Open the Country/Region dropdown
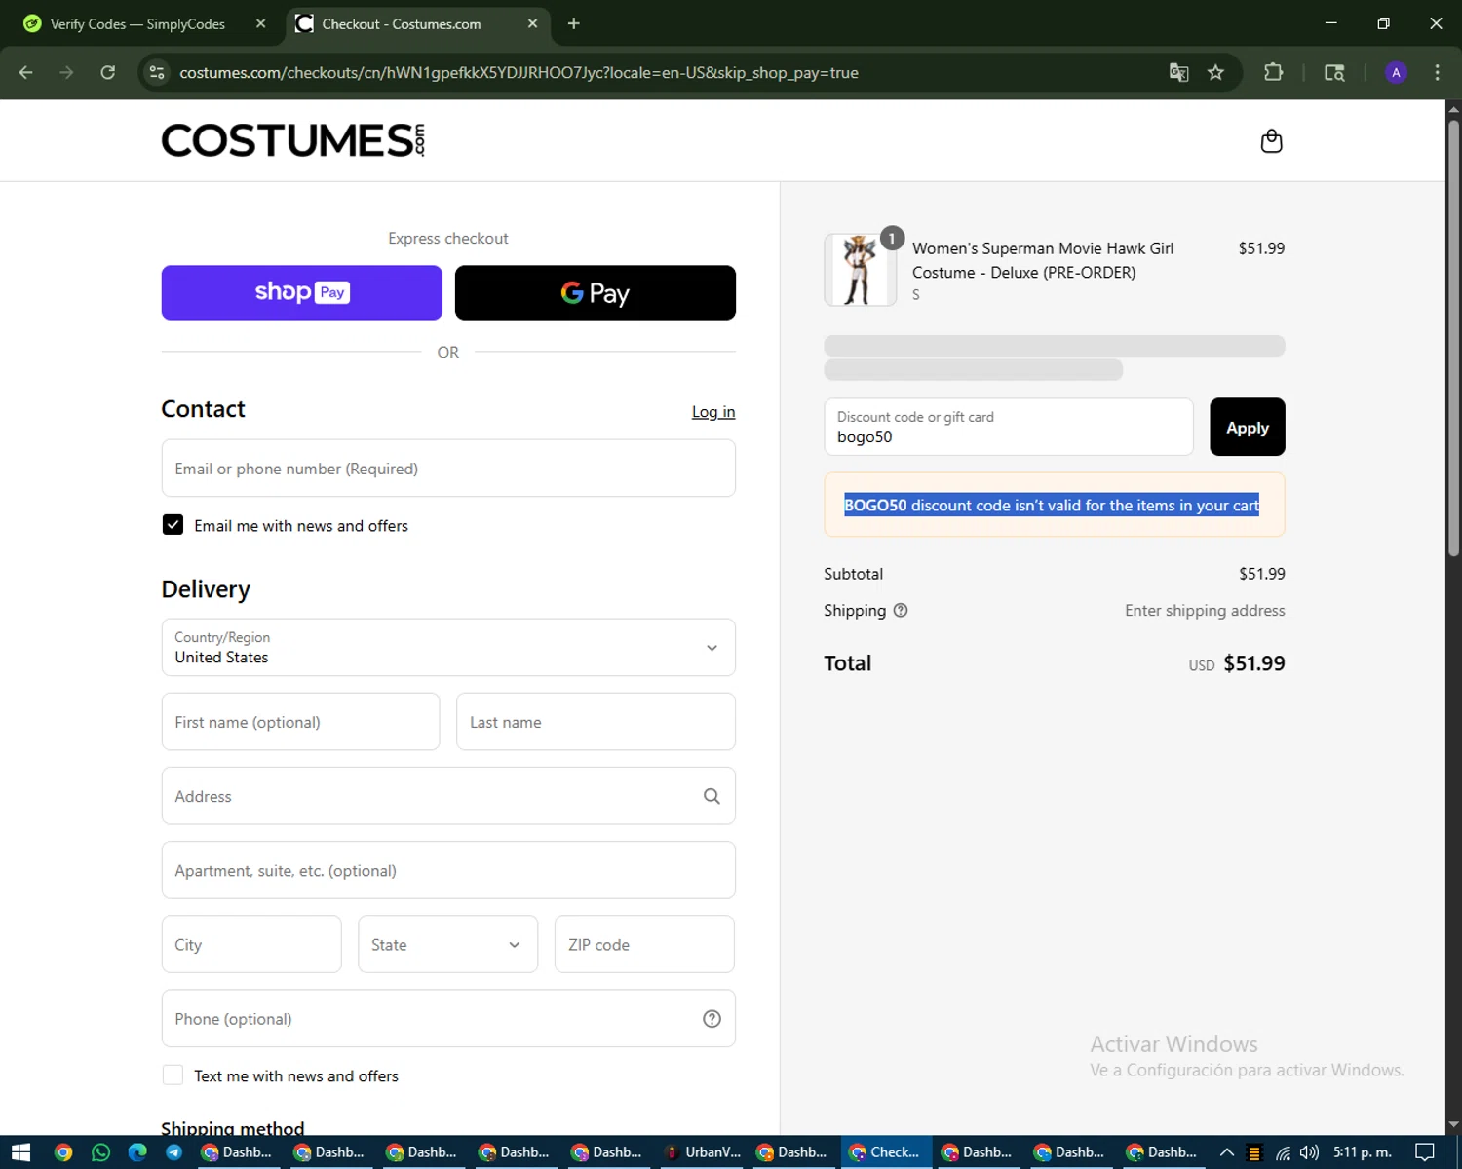 (x=448, y=647)
